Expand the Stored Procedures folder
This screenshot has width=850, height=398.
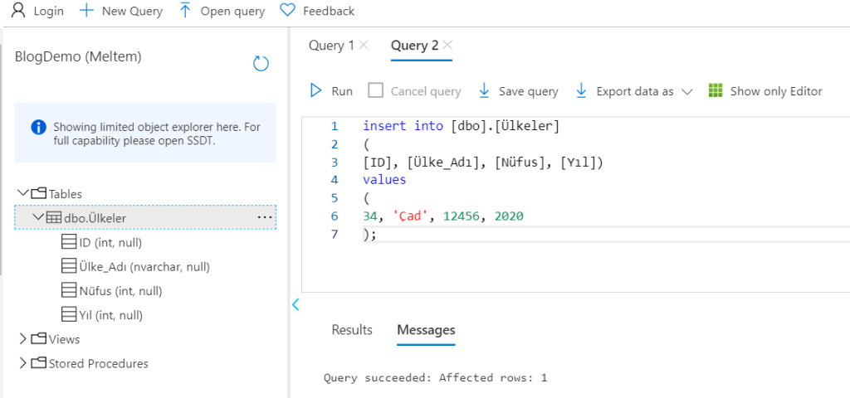[x=22, y=363]
